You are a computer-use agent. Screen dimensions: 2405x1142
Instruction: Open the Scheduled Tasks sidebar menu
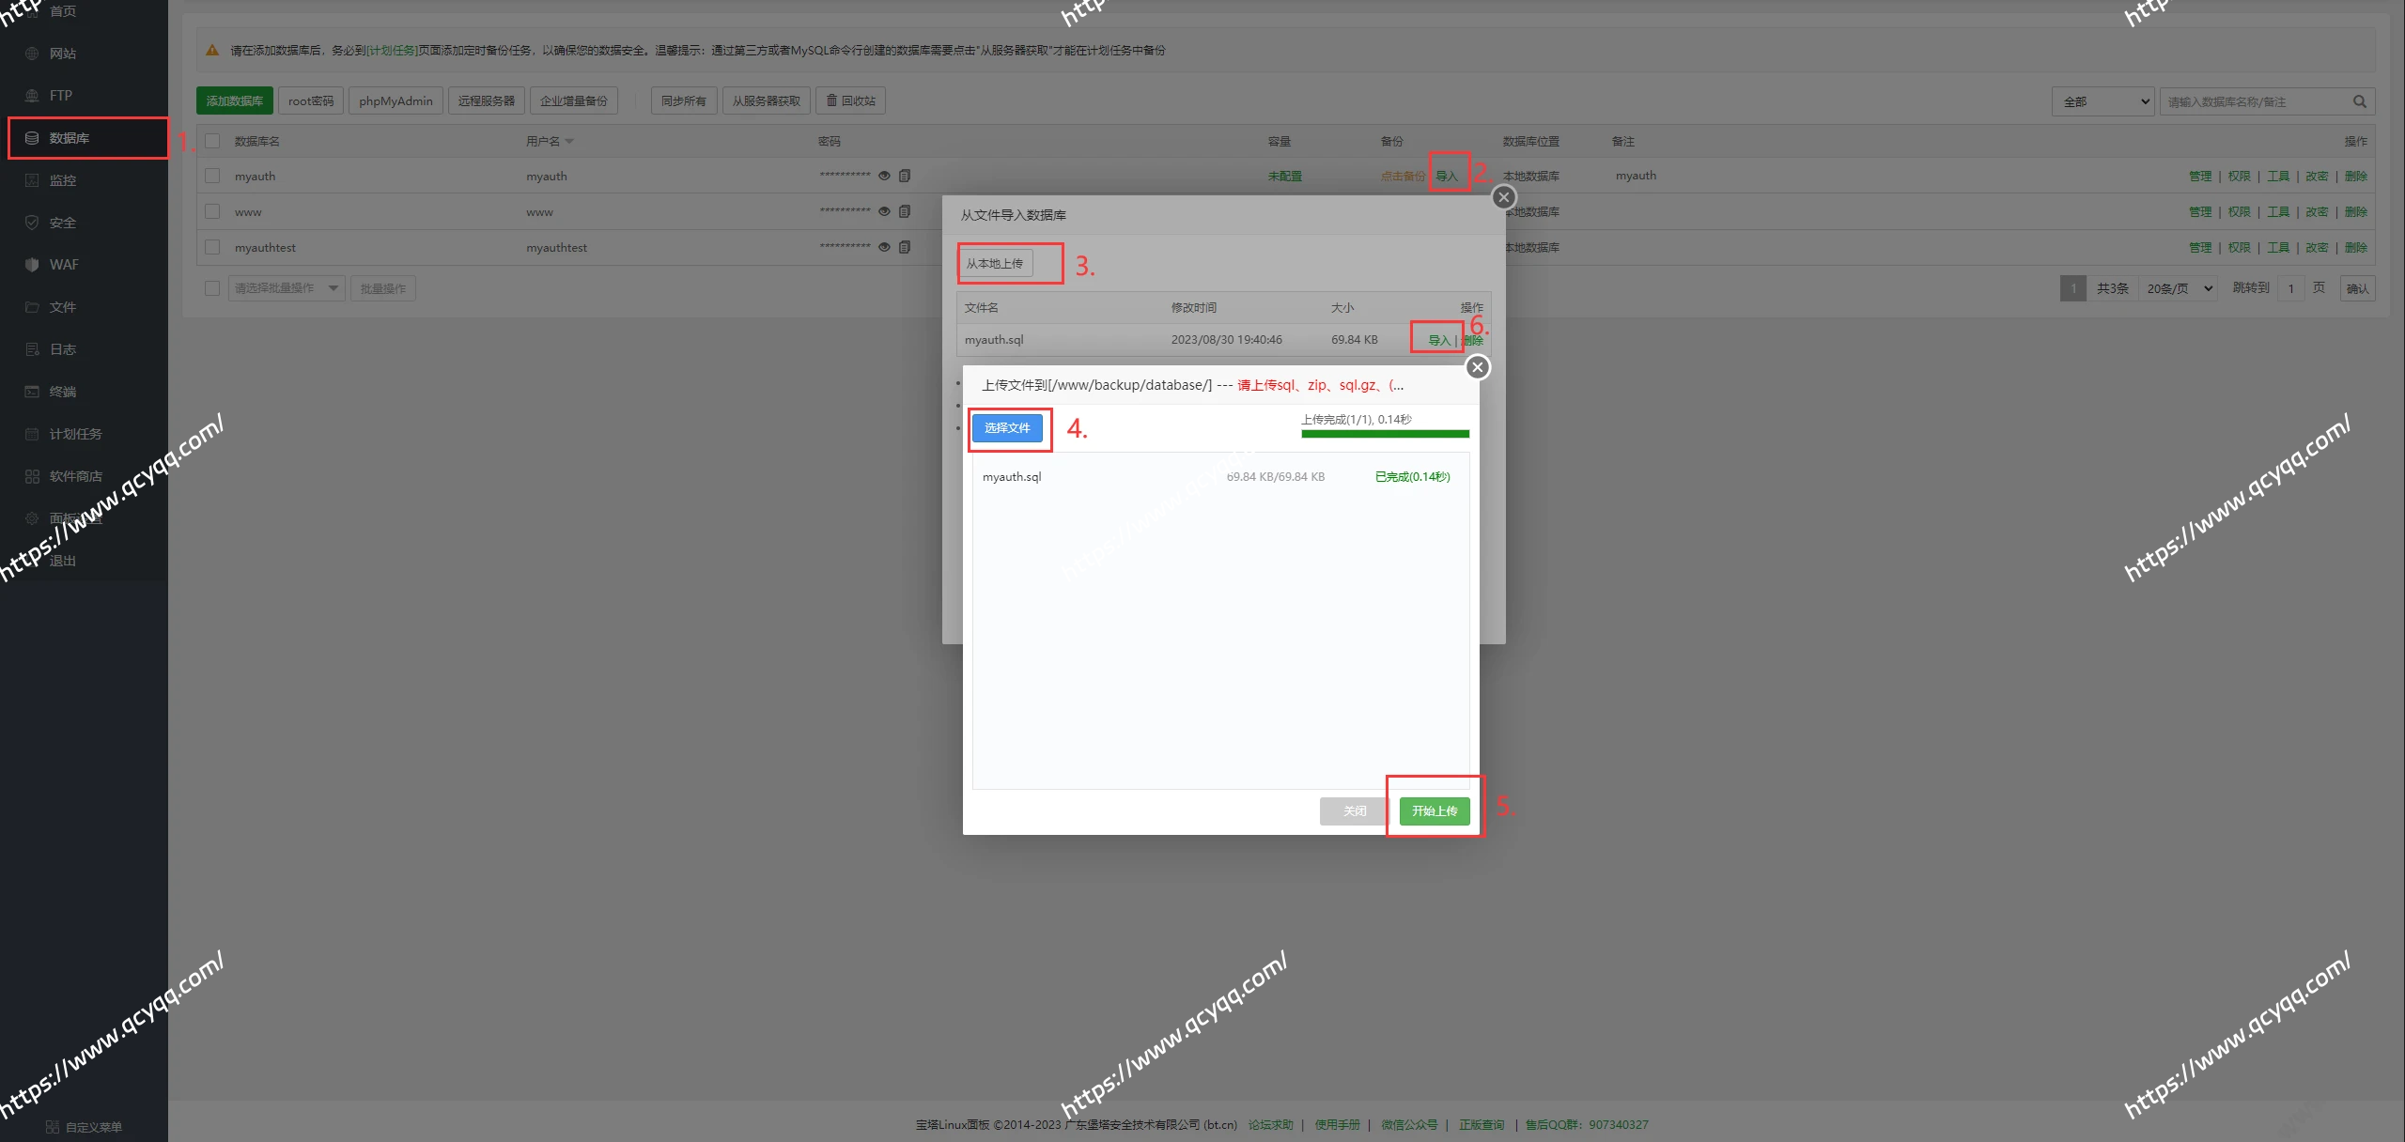tap(75, 434)
